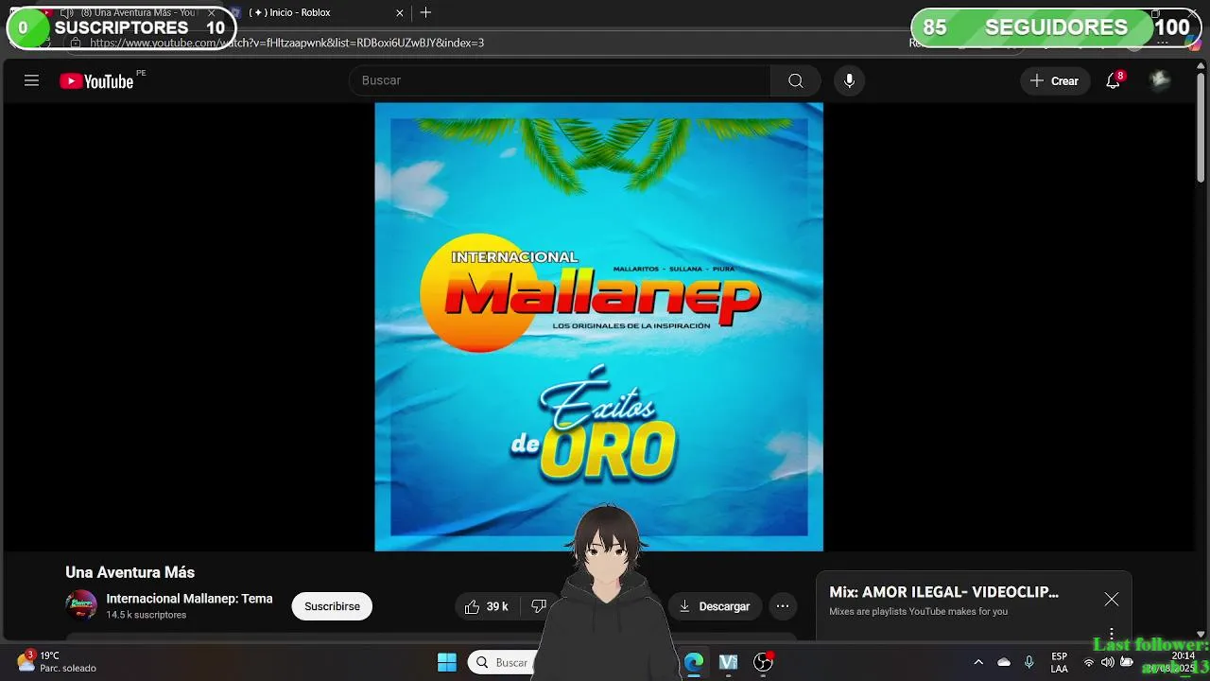Open Internacional Mallanep channel avatar
Viewport: 1210px width, 681px height.
coord(81,605)
